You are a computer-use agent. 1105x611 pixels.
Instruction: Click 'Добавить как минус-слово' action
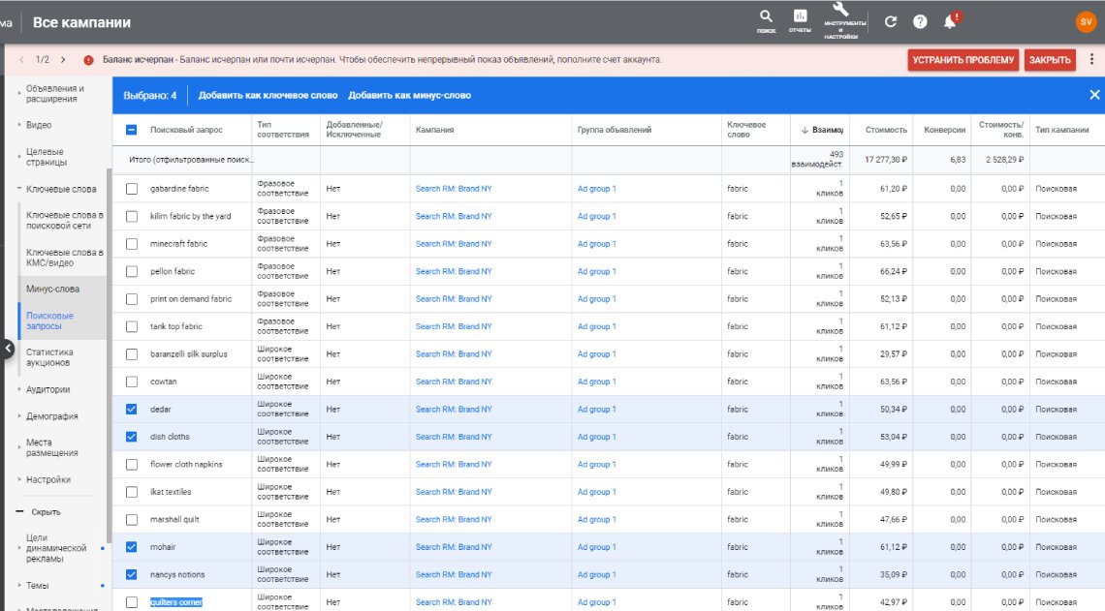(409, 95)
